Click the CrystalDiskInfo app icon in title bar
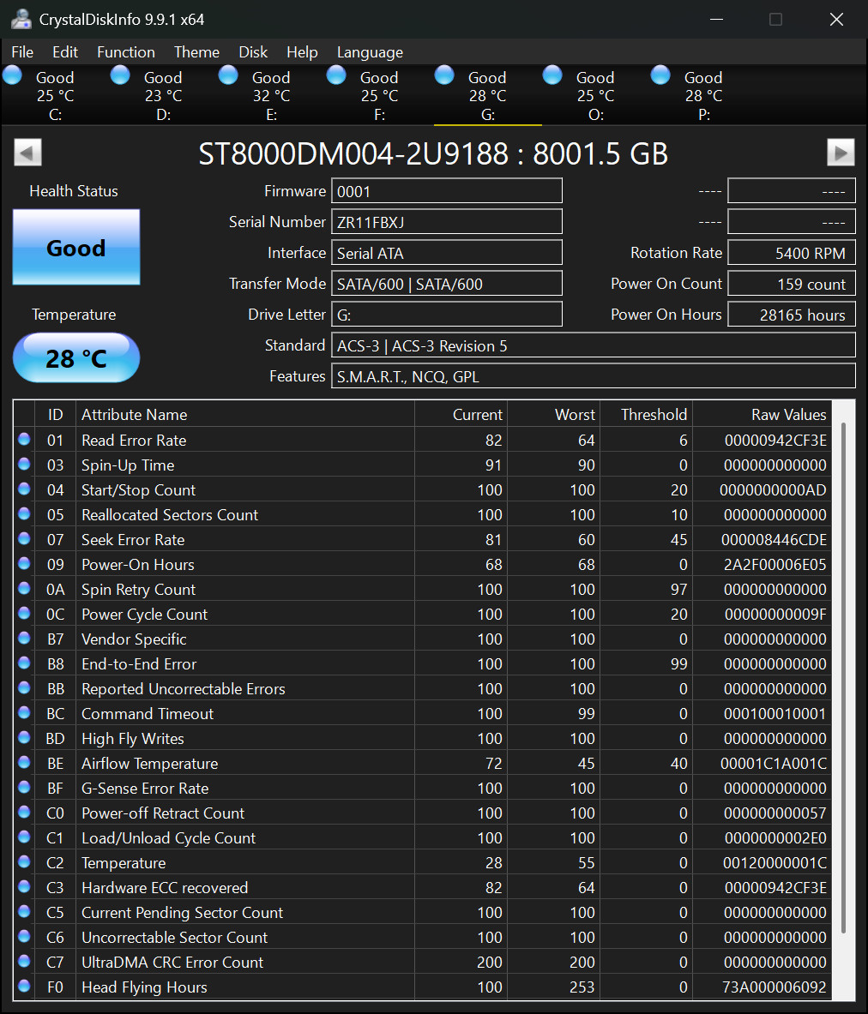This screenshot has width=868, height=1014. [x=21, y=20]
